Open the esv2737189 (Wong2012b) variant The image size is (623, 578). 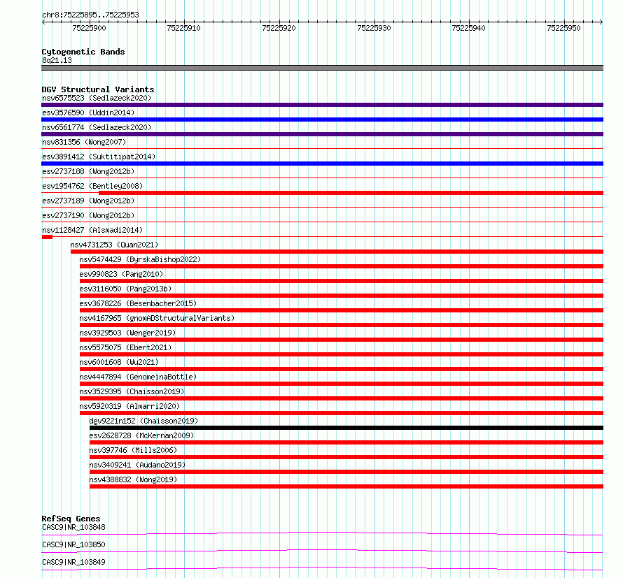click(x=88, y=201)
